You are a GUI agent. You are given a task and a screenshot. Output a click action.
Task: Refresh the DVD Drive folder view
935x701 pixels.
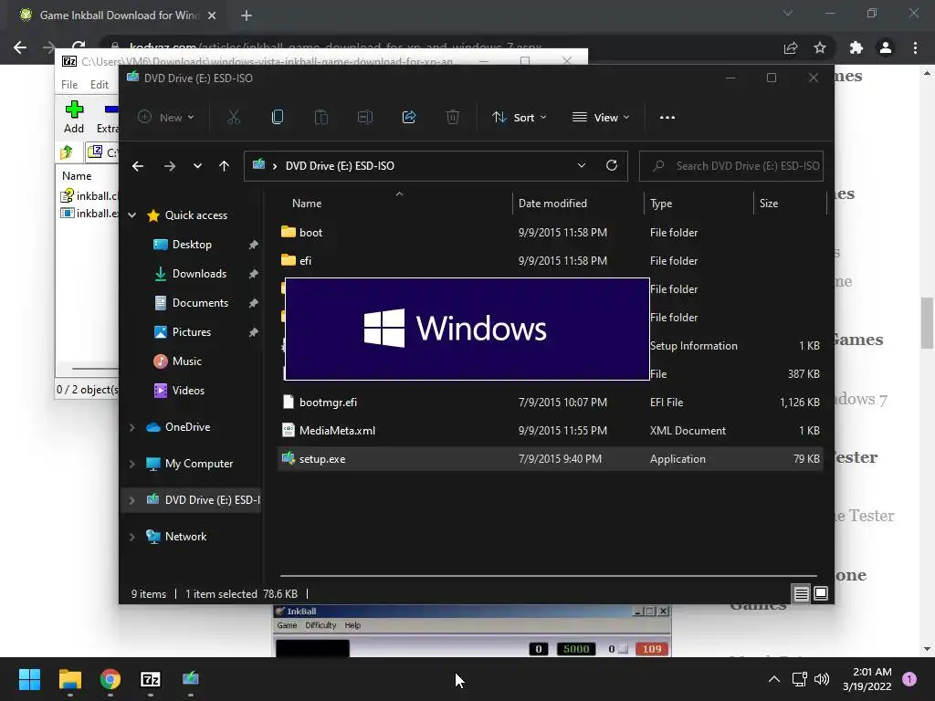pyautogui.click(x=611, y=166)
